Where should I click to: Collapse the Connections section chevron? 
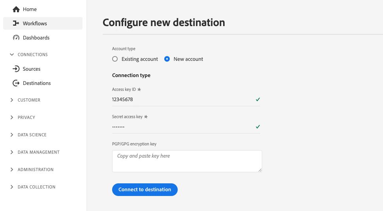coord(12,55)
